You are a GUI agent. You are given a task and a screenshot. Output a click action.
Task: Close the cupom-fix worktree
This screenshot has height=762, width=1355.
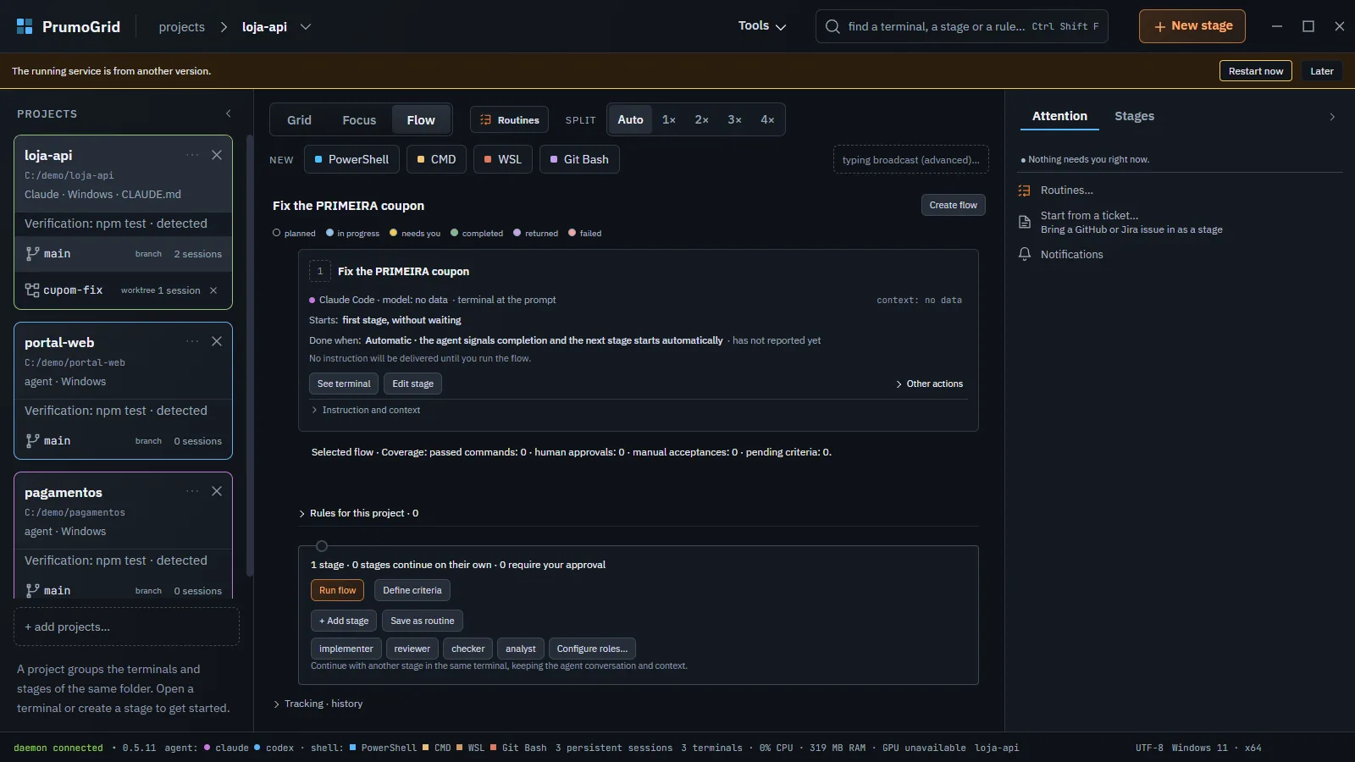point(213,290)
